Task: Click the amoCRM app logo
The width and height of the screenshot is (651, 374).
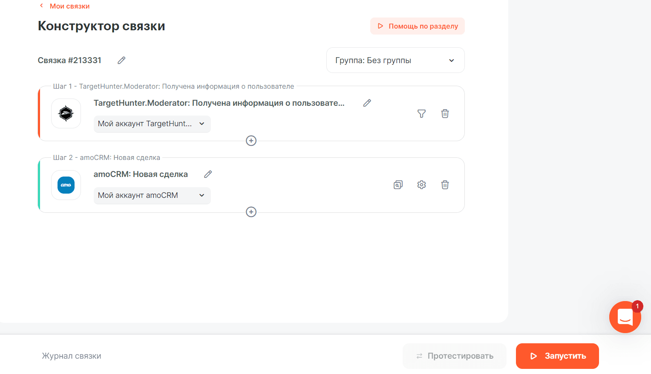Action: point(66,185)
